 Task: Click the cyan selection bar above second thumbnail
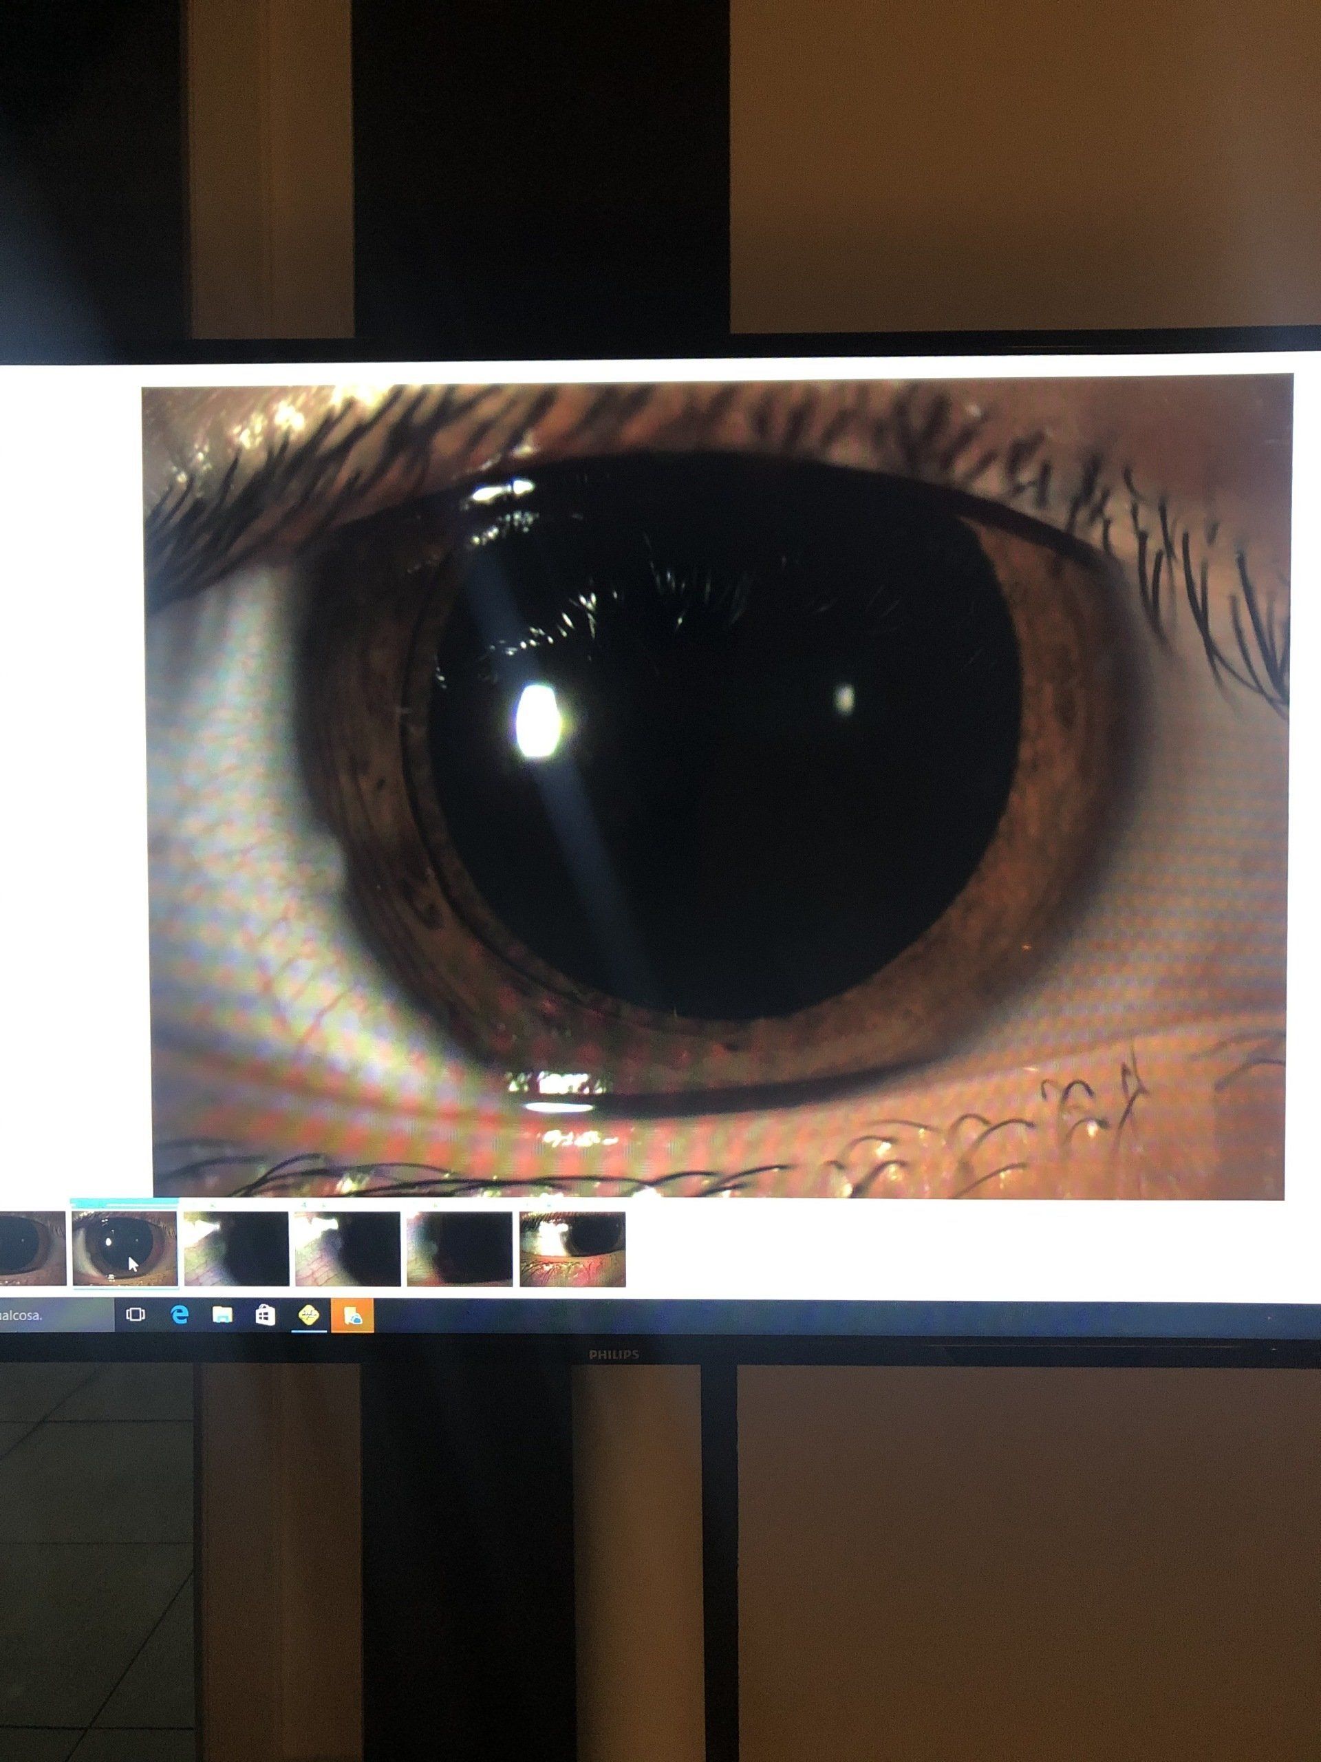(123, 1200)
